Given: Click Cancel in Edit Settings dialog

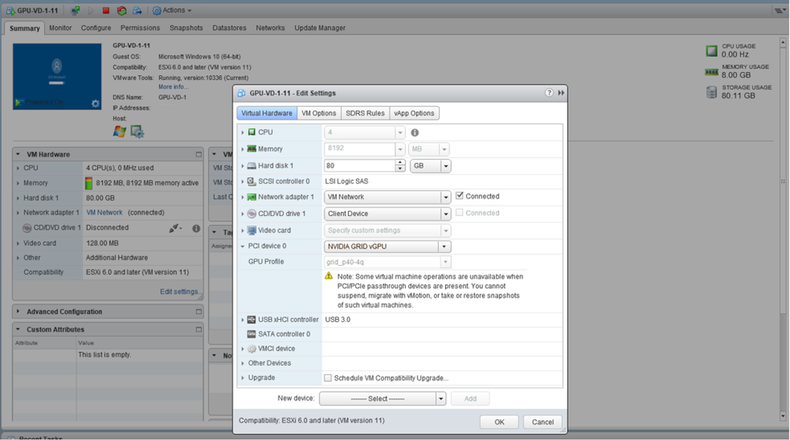Looking at the screenshot, I should tap(542, 422).
